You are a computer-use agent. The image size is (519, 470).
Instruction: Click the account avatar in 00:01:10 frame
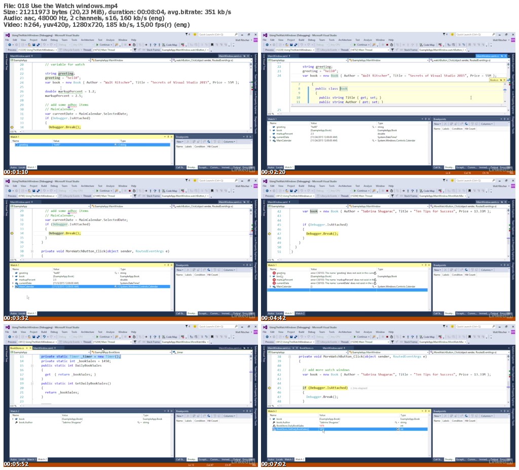[x=255, y=40]
